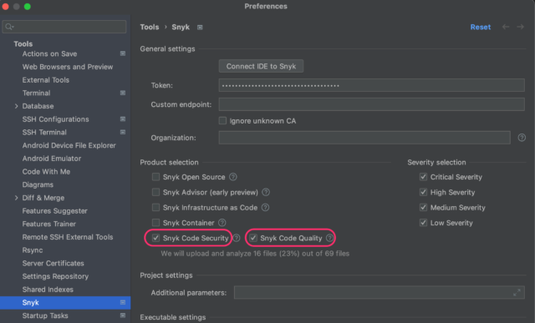The height and width of the screenshot is (323, 535).
Task: Click help icon beside Snyk Code Quality
Action: tap(329, 238)
